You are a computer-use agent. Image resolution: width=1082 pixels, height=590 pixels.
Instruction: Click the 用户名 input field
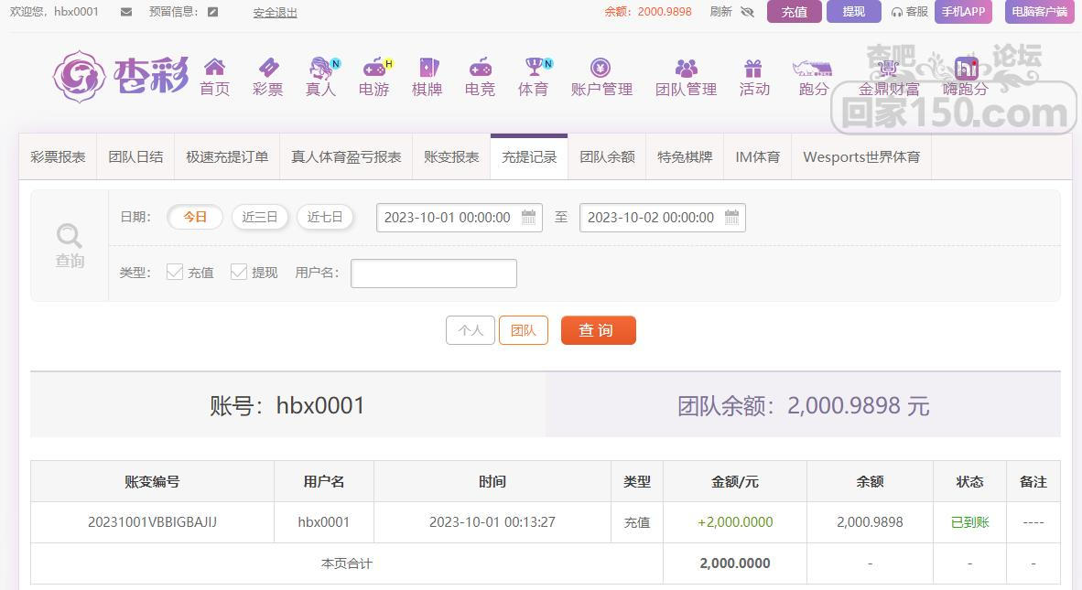click(434, 273)
